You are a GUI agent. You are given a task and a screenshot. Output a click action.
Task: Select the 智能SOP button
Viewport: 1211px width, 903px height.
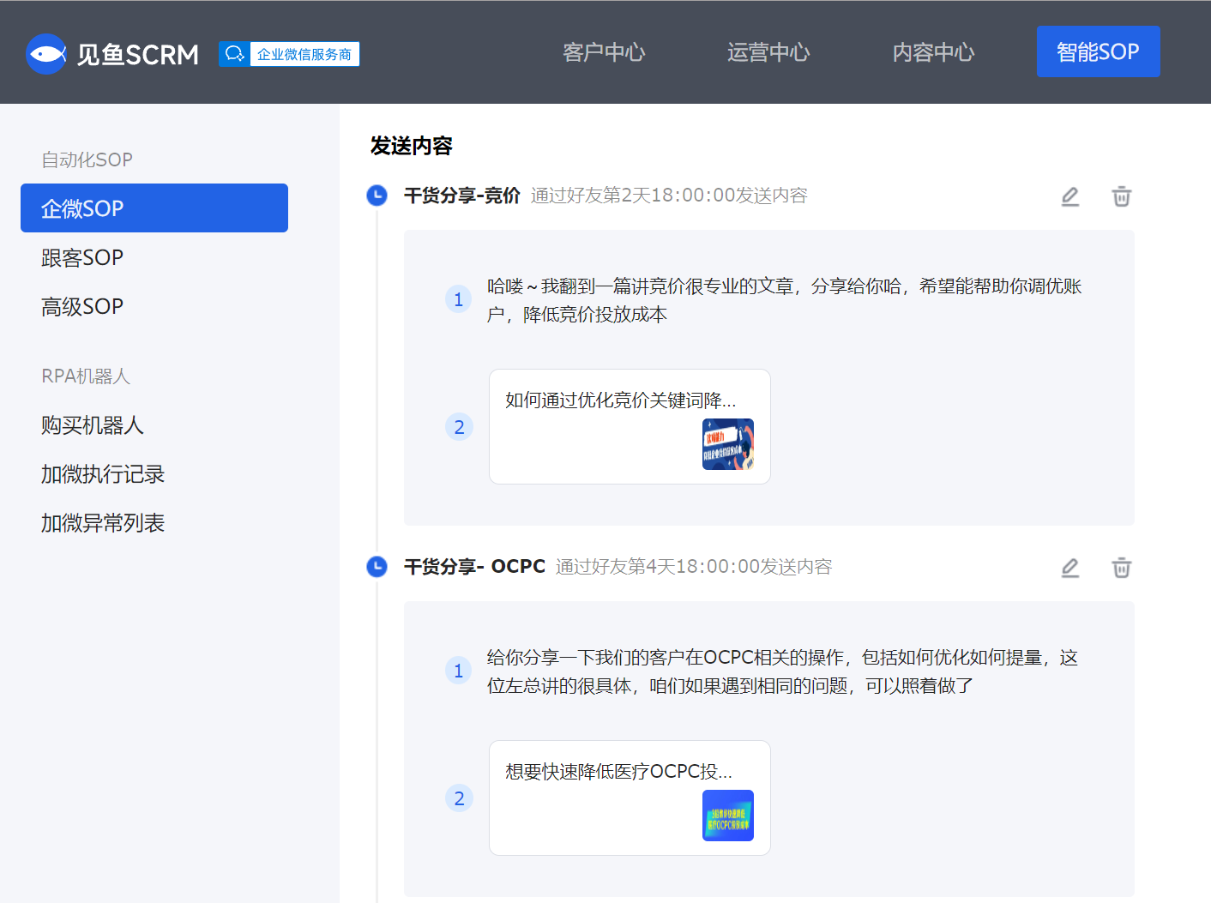1098,51
